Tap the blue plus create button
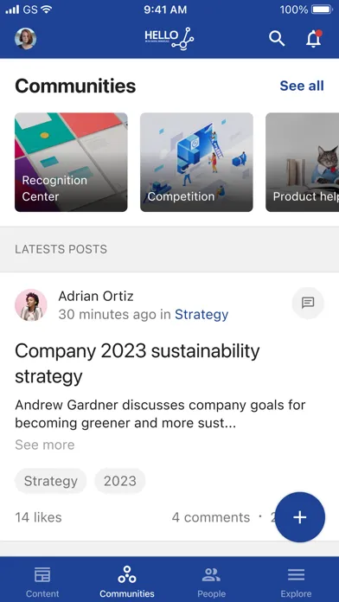This screenshot has height=602, width=339. pos(300,517)
